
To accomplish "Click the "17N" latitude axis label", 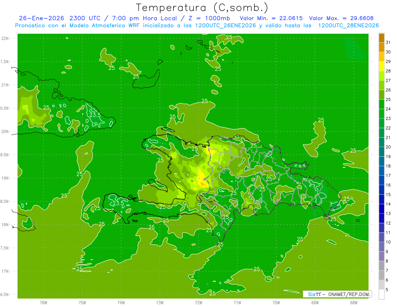I will tap(5, 271).
